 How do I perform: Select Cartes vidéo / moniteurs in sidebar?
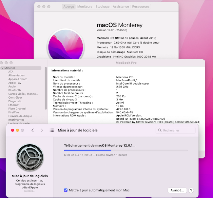click(23, 94)
